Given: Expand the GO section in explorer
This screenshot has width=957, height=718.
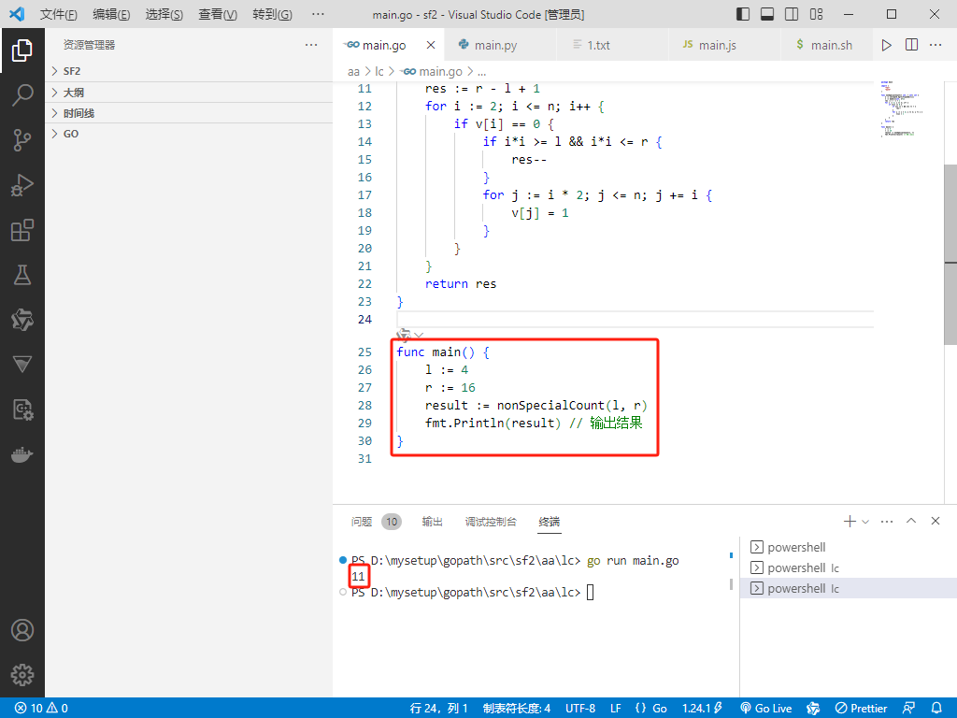Looking at the screenshot, I should (189, 134).
